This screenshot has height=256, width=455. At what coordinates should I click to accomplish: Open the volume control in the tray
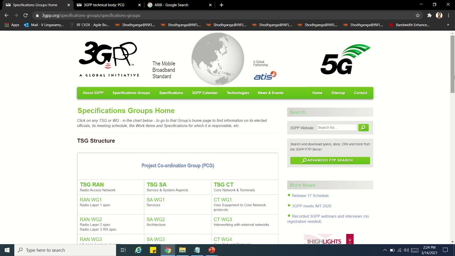pos(406,250)
